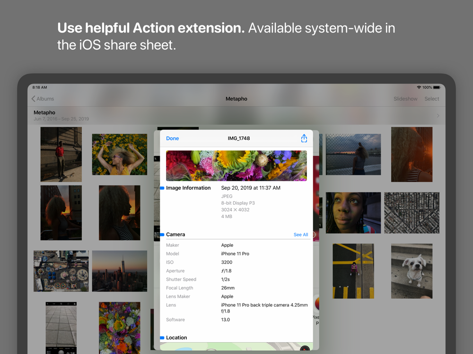
Task: Open the tiled pavement video thumbnail
Action: 61,328
